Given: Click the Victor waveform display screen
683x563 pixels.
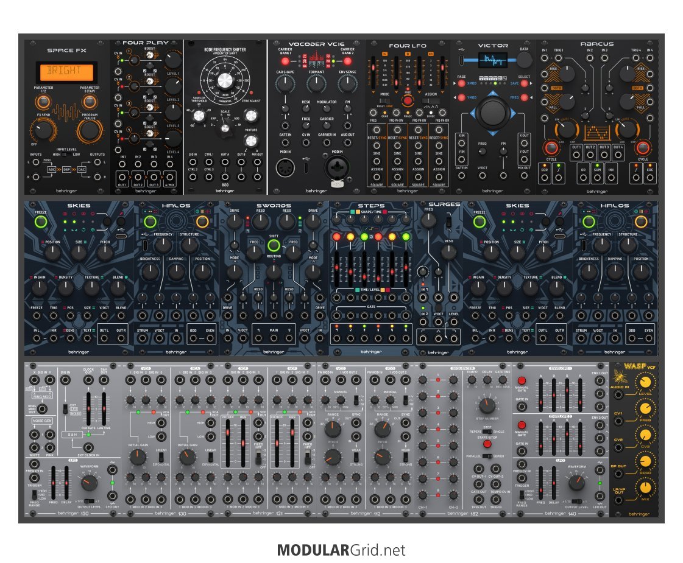Looking at the screenshot, I should [492, 60].
